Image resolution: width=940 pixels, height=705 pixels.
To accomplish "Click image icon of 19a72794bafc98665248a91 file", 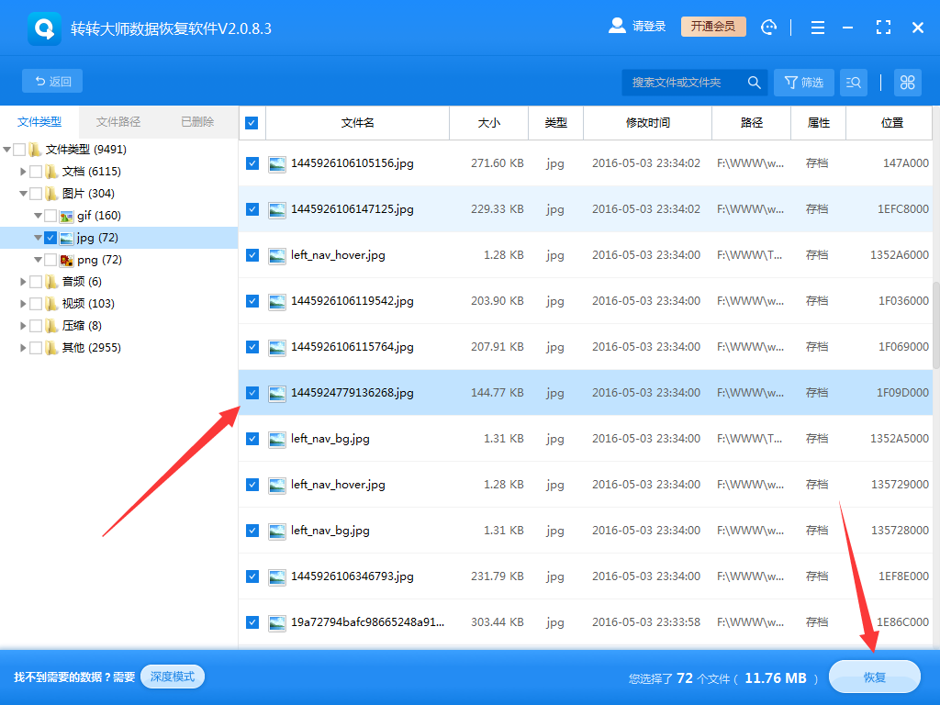I will click(276, 623).
